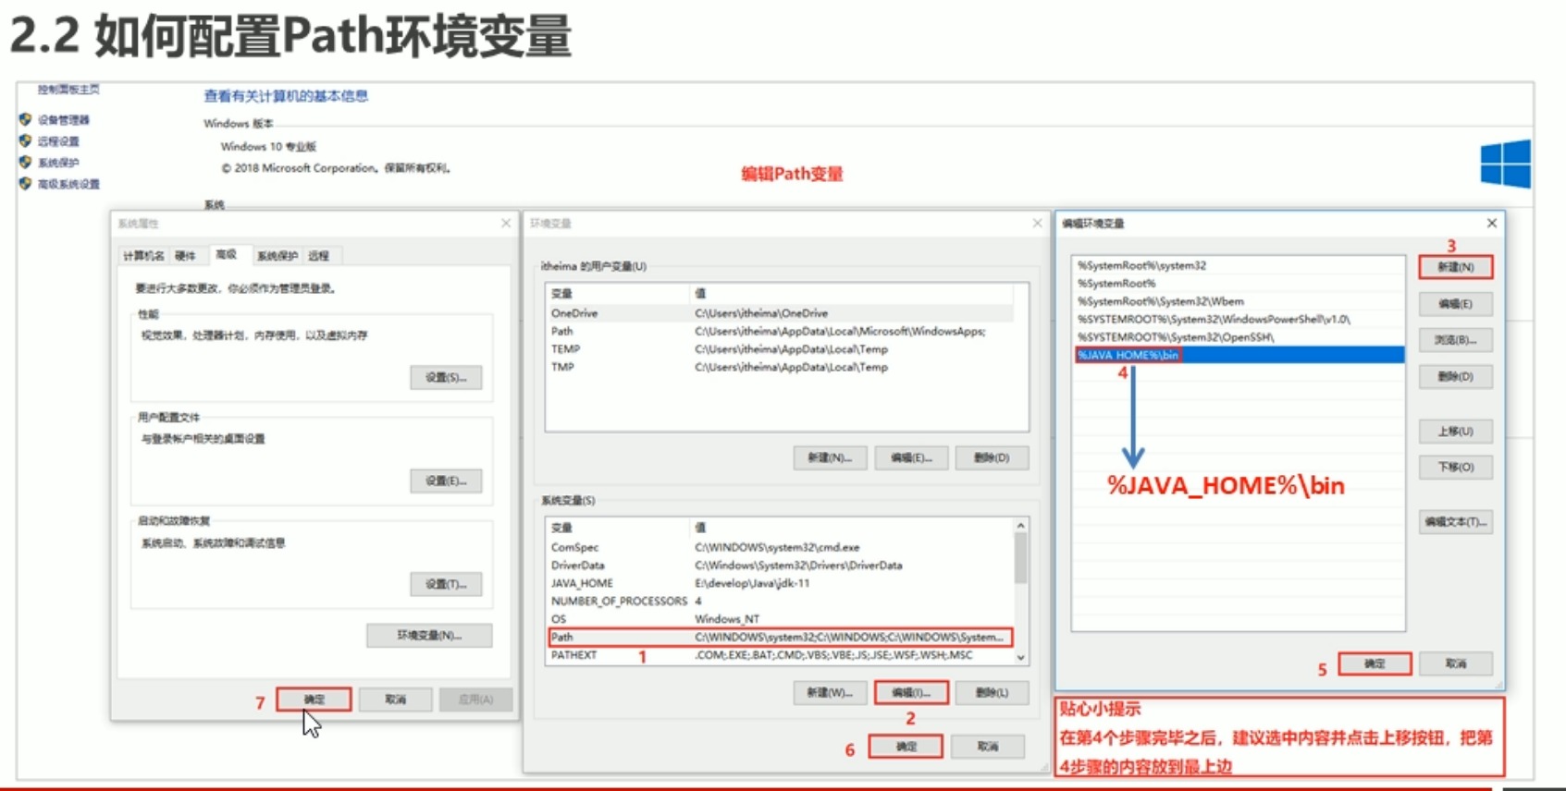This screenshot has width=1566, height=791.
Task: Select OS row in system variables
Action: pyautogui.click(x=780, y=619)
